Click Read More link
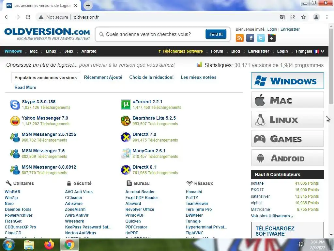Viewport: 334px width, 251px height. (x=25, y=87)
